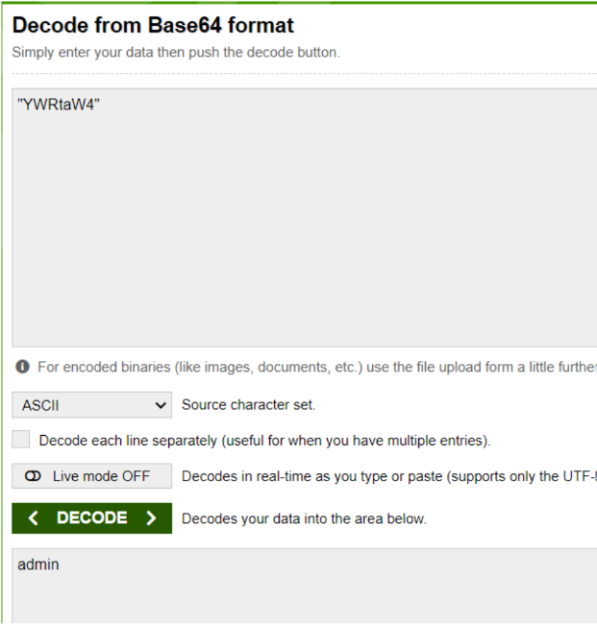Click the 'Source character set.' label
Screen dimensions: 597x624
click(248, 405)
